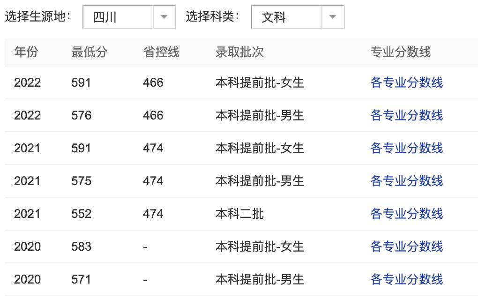Open 各专业分数线 for 2021 本科提前批-男生
Screen dimensions: 478x299
(x=407, y=181)
